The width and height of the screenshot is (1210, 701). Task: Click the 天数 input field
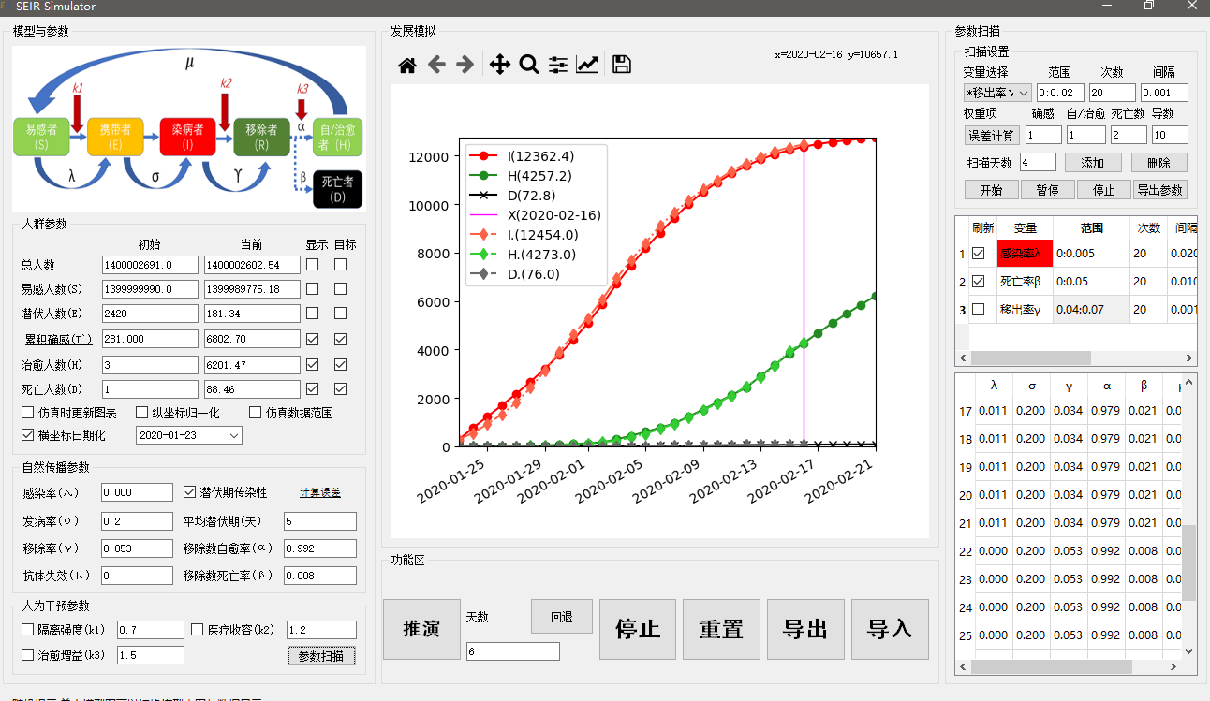[512, 651]
